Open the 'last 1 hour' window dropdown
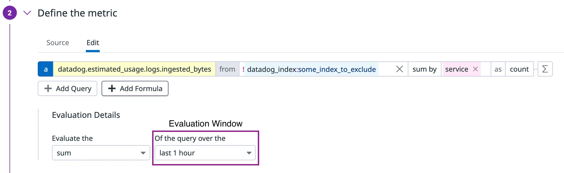The image size is (564, 173). tap(205, 153)
